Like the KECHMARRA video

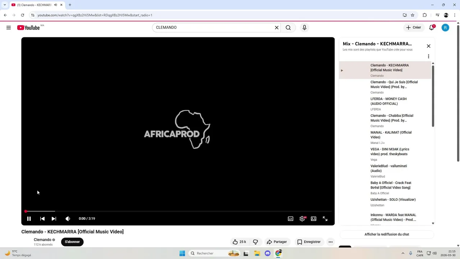pos(239,242)
